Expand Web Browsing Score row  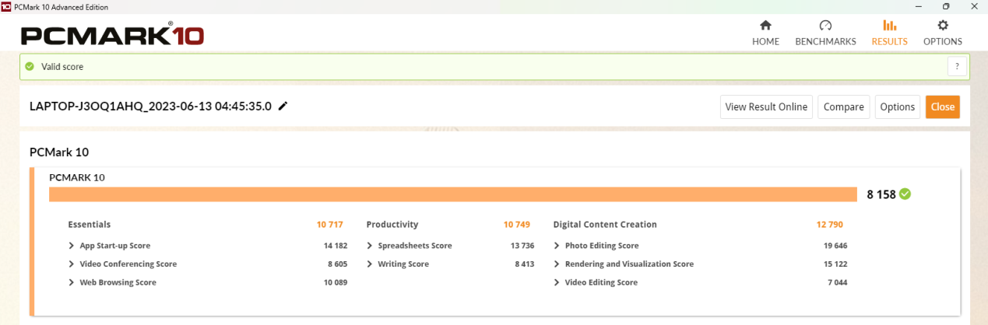[x=72, y=283]
